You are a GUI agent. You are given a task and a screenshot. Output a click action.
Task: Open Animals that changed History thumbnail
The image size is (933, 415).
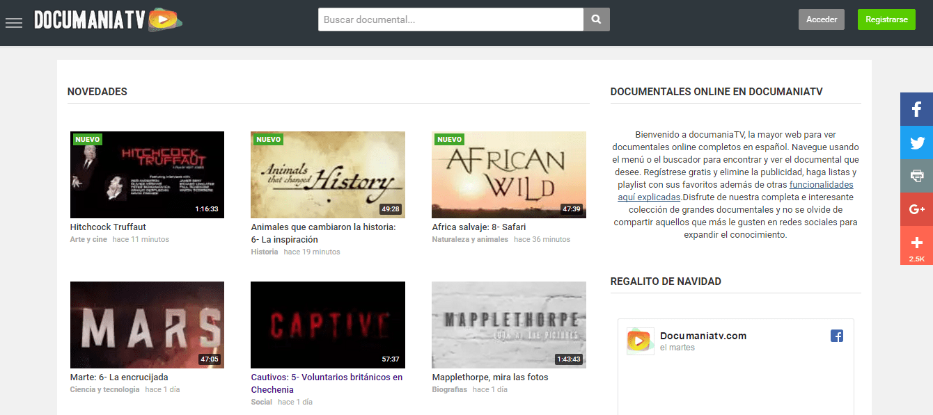[x=328, y=174]
